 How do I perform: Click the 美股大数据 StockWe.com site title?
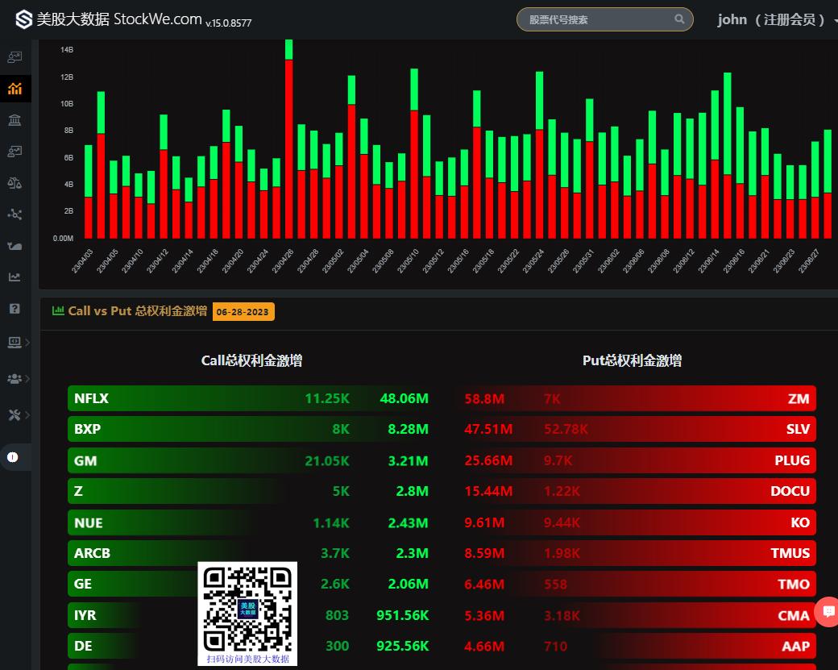pos(119,19)
